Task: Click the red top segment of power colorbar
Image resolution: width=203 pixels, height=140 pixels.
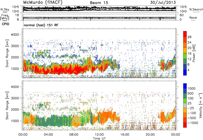Action: point(185,34)
